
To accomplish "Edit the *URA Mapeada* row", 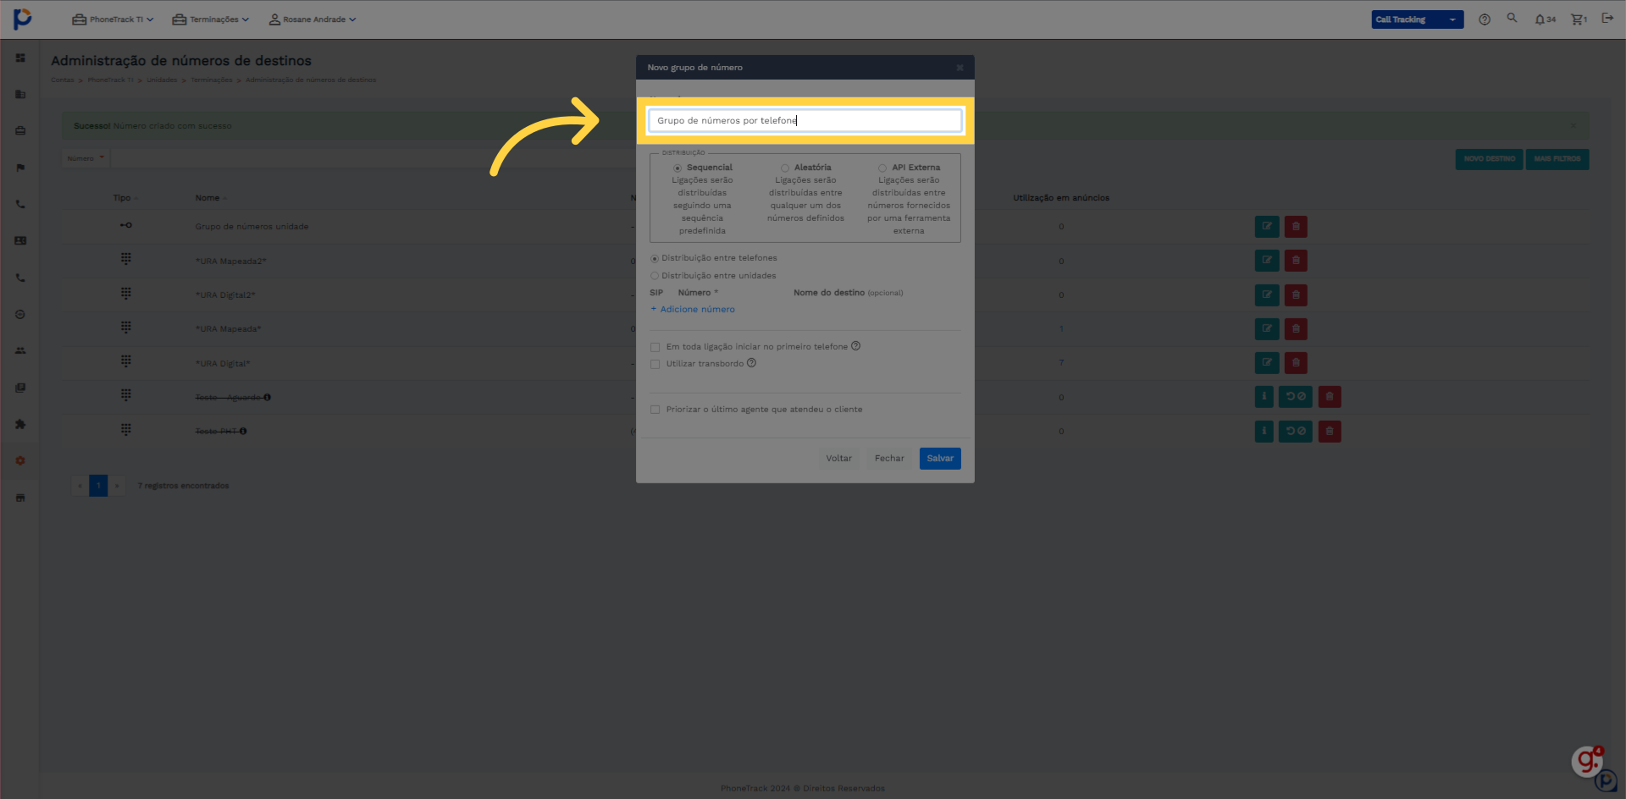I will tap(1267, 329).
